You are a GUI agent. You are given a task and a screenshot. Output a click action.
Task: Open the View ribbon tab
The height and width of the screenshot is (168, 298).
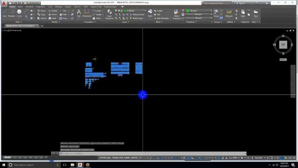point(50,7)
